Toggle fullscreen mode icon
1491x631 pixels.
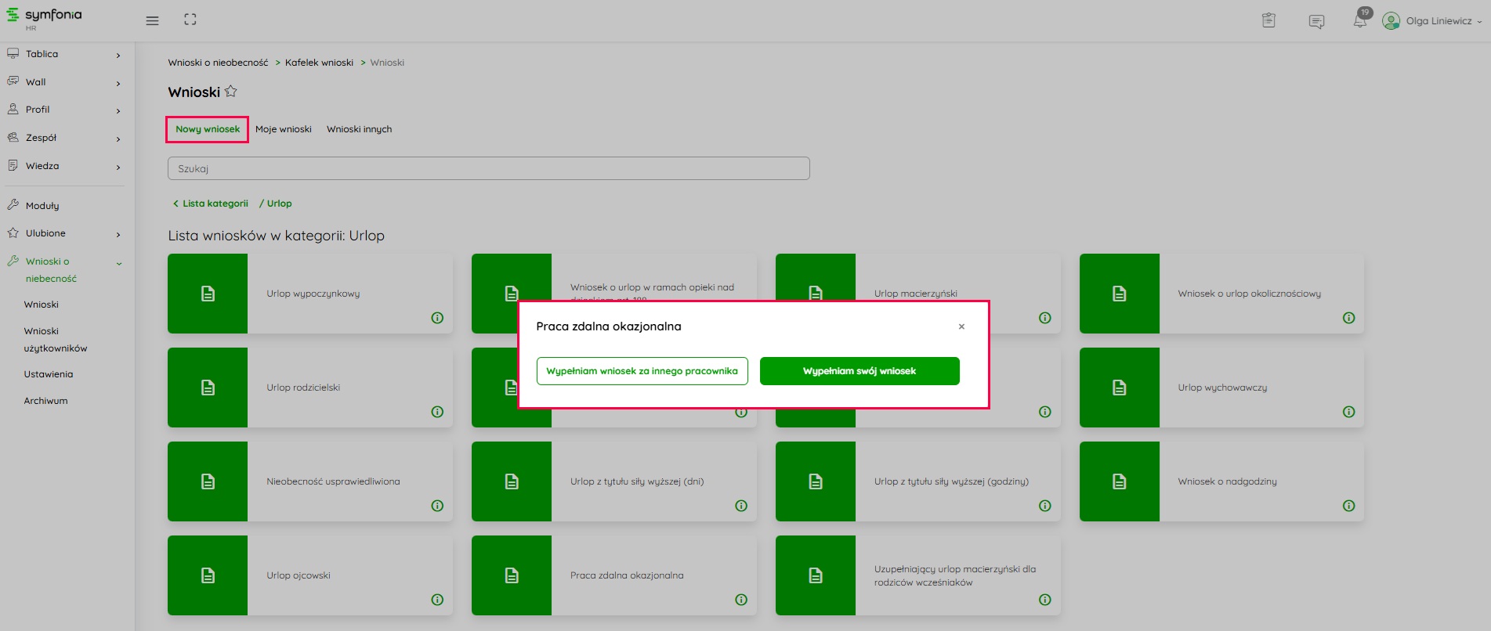pos(190,20)
